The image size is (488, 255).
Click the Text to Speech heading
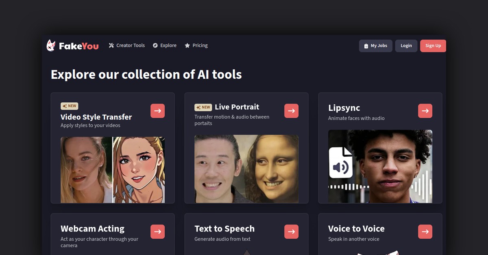[x=224, y=229]
